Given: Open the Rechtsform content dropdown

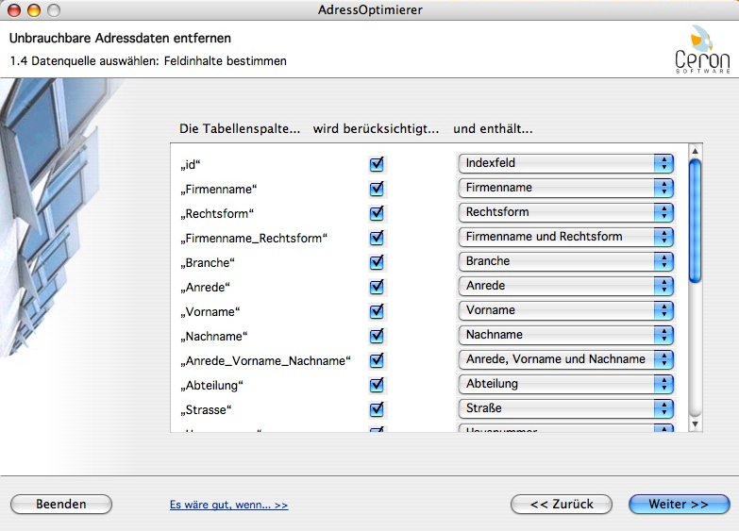Looking at the screenshot, I should point(565,212).
